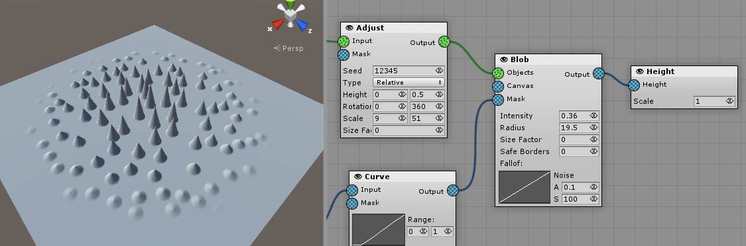Image resolution: width=746 pixels, height=246 pixels.
Task: Click the Scale maximum field 51
Action: (427, 118)
